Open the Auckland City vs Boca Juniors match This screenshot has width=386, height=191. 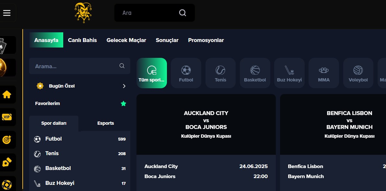click(206, 124)
